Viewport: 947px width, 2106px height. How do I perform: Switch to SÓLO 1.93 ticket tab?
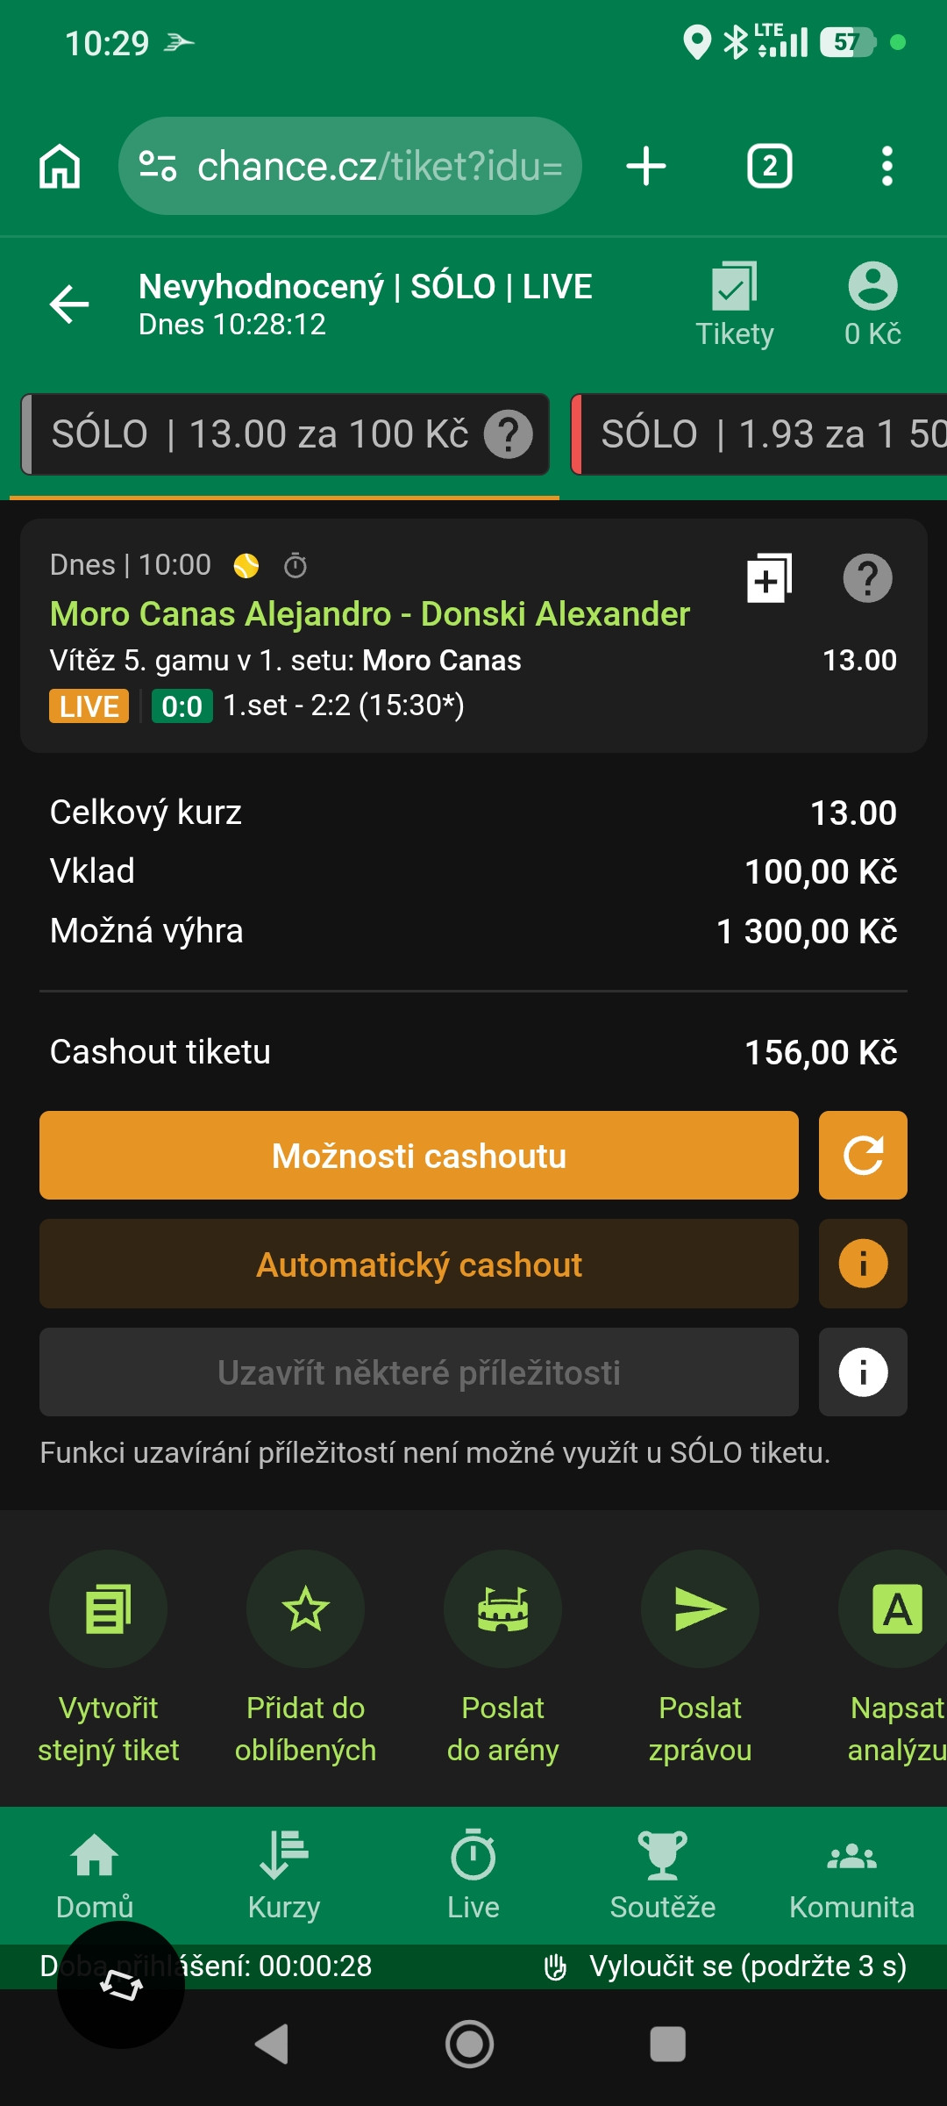[x=759, y=434]
